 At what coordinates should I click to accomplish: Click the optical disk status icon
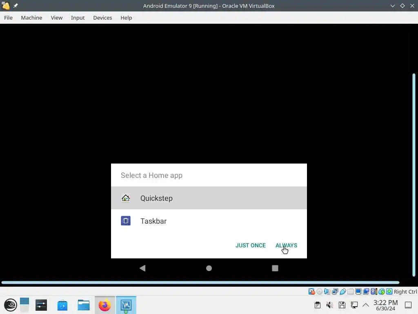tap(319, 292)
